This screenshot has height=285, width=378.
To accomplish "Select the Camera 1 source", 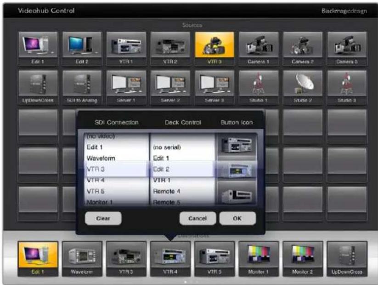I will 259,49.
